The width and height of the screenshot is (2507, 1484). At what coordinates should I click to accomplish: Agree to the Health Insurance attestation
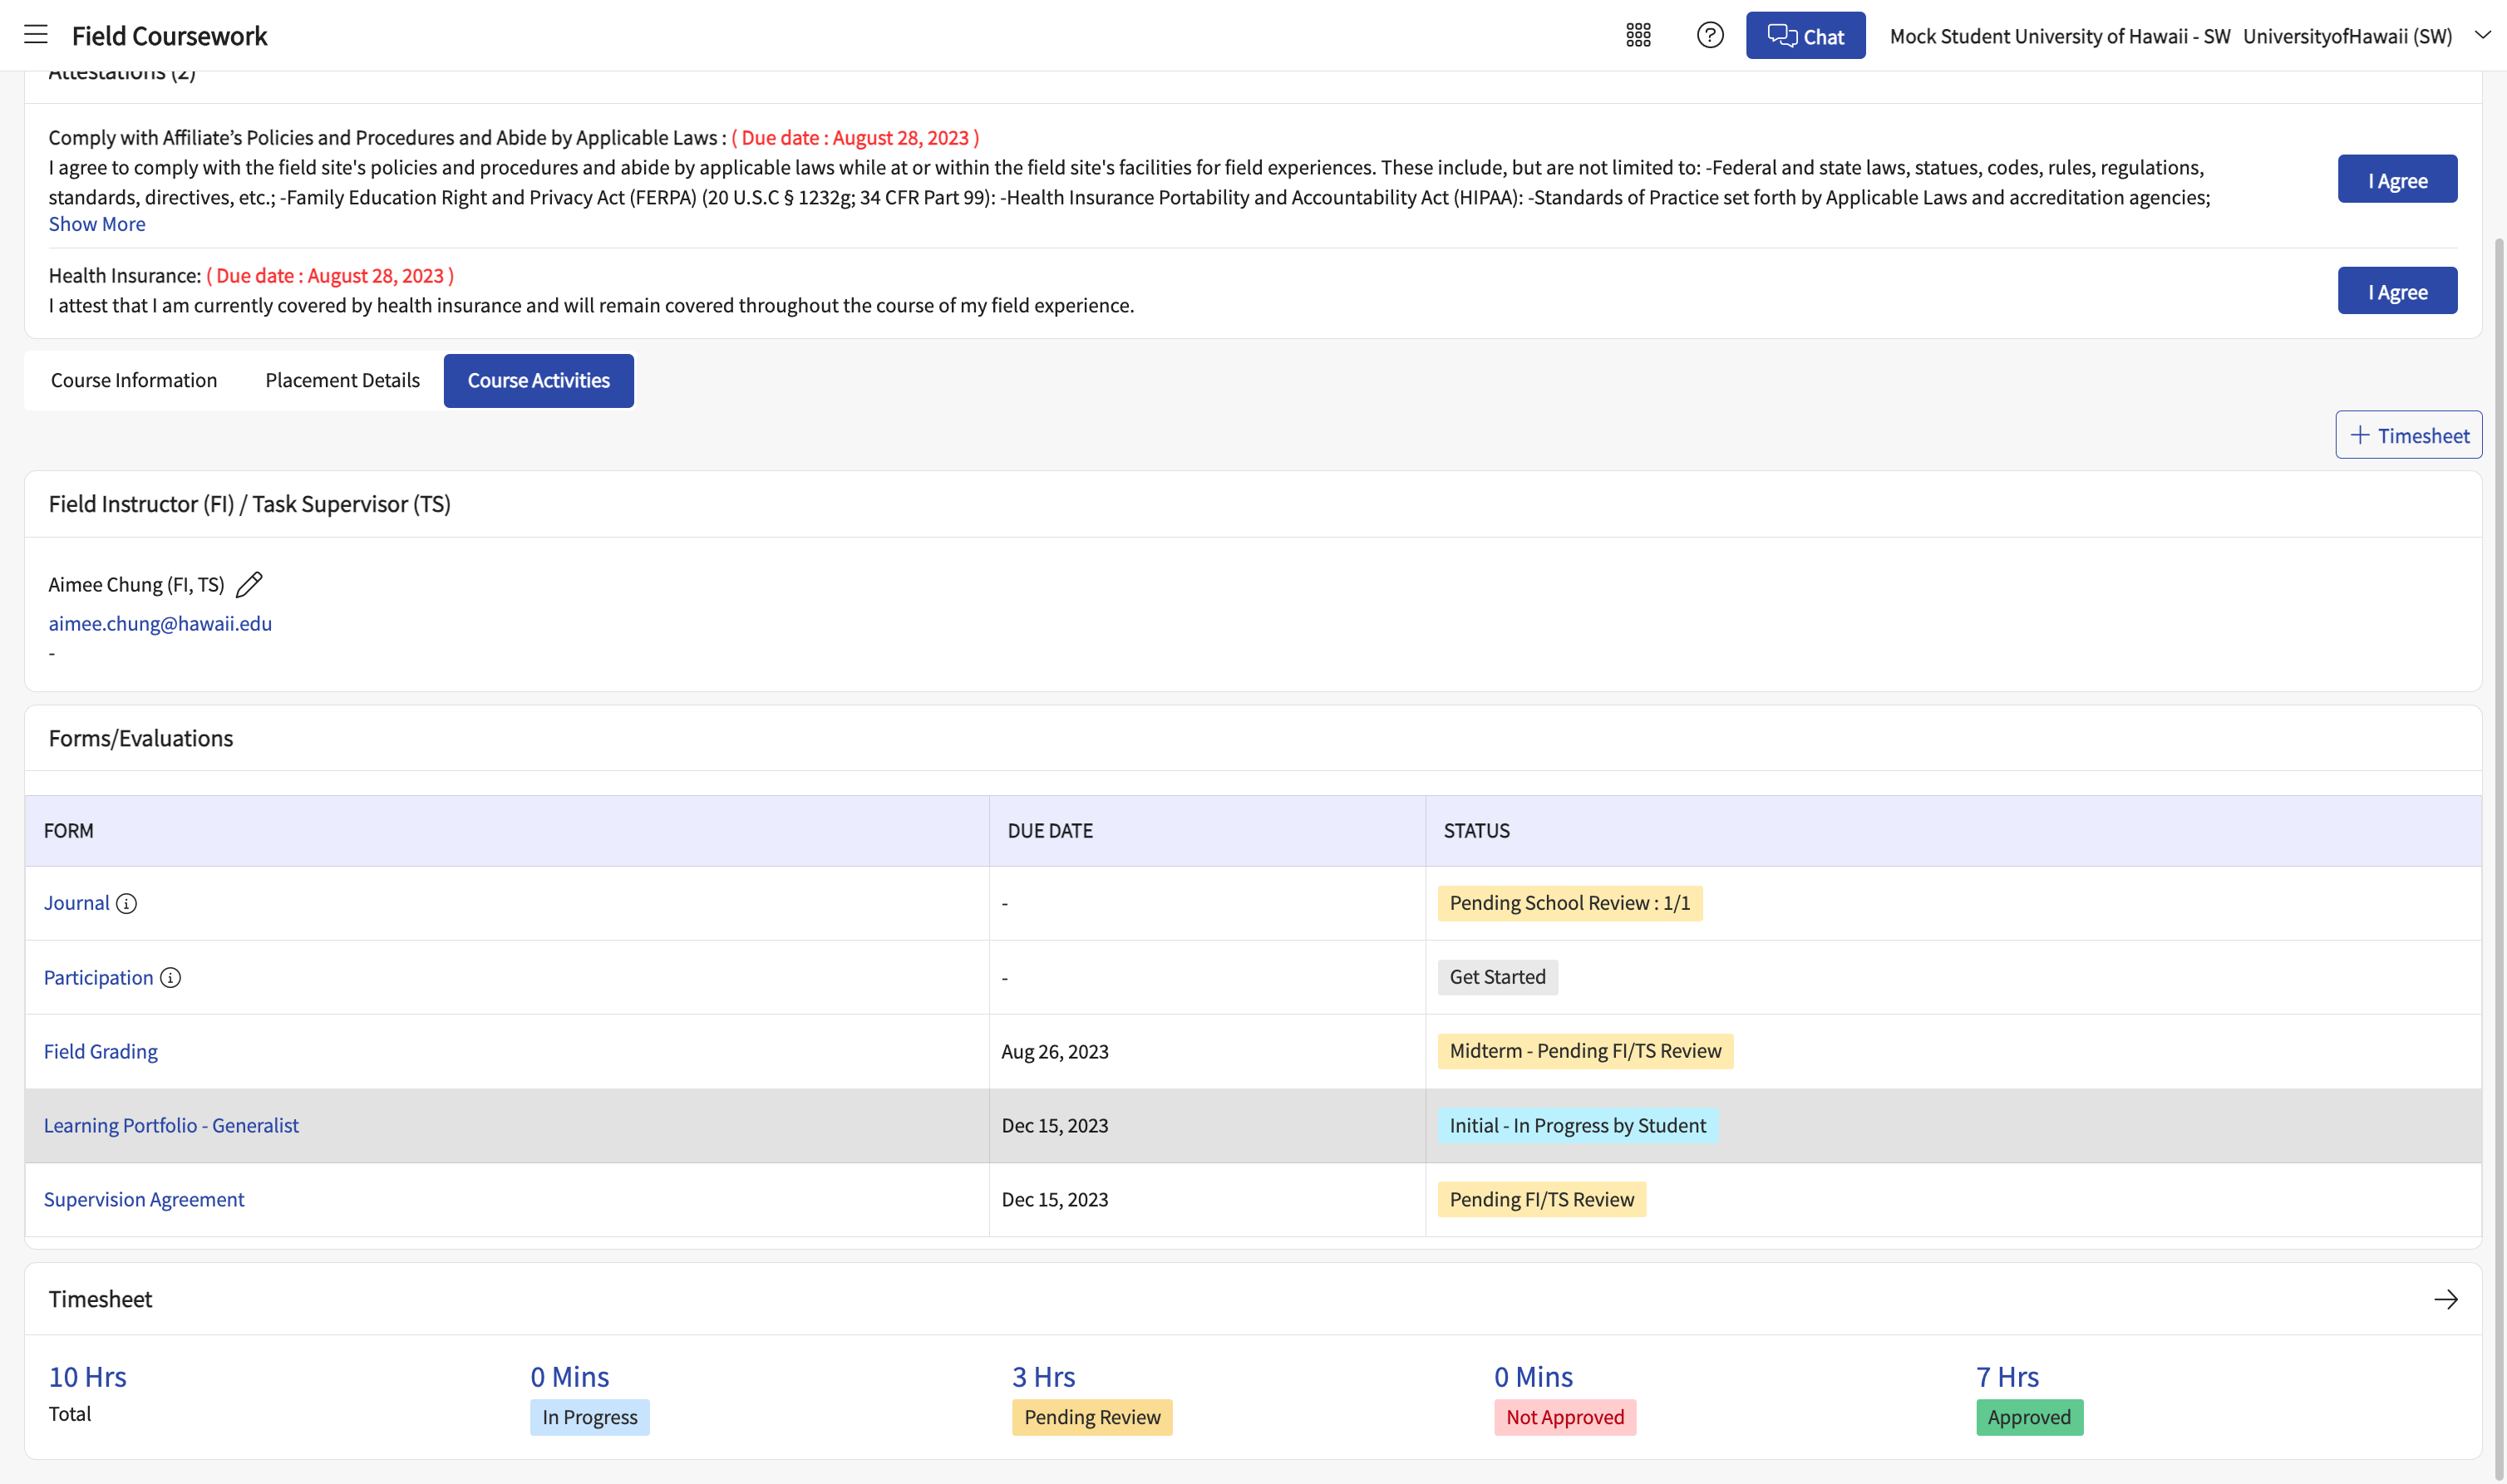click(2397, 291)
